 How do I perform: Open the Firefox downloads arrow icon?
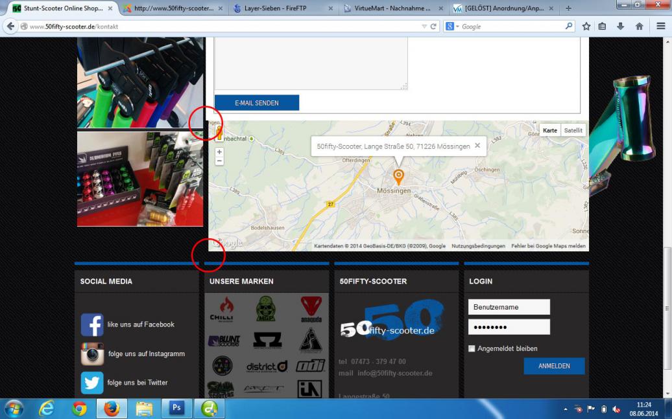(621, 27)
